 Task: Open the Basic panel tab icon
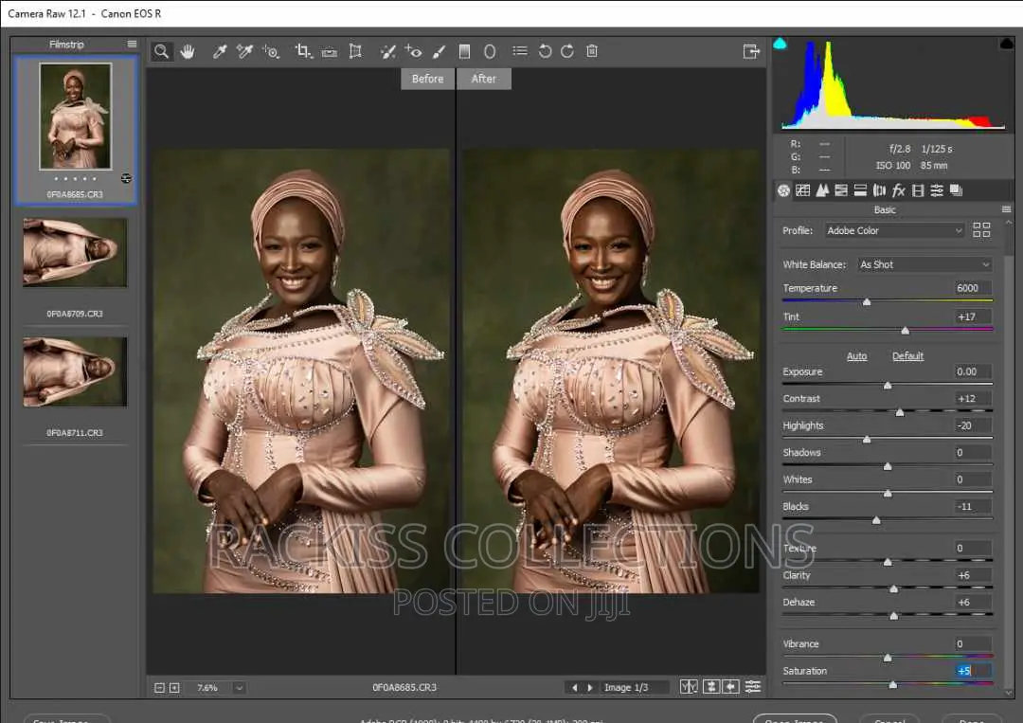tap(783, 190)
